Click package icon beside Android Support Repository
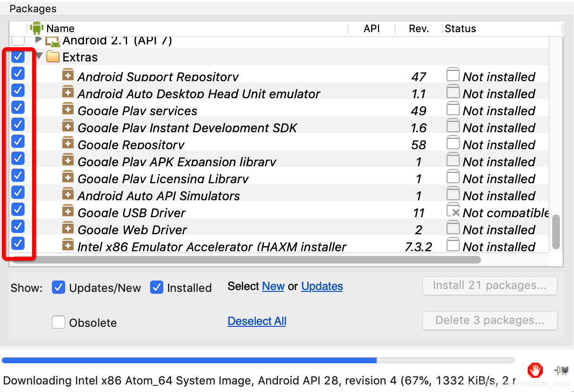Image resolution: width=574 pixels, height=392 pixels. click(68, 75)
